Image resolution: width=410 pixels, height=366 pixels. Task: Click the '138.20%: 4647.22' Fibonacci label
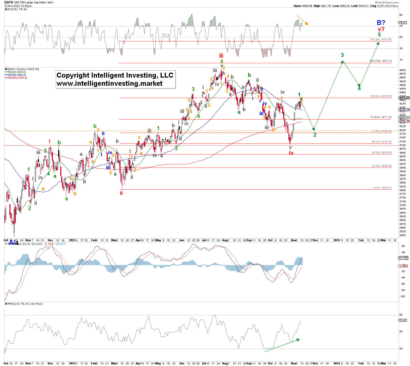pyautogui.click(x=381, y=61)
